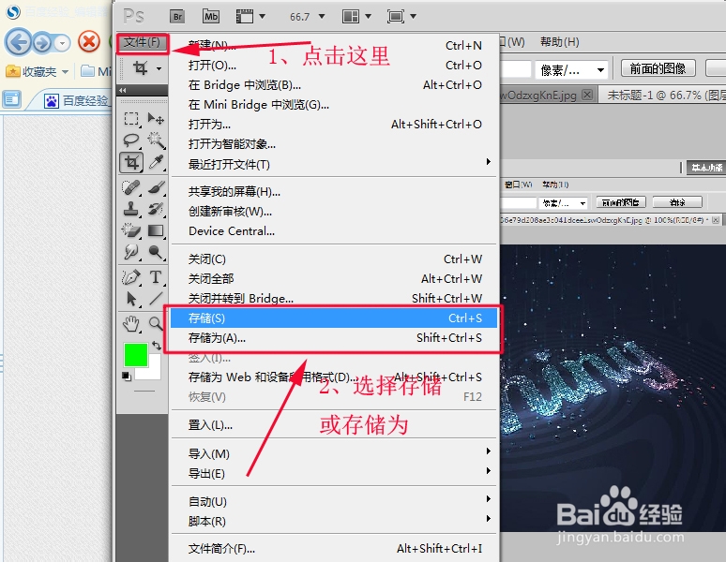Open the 文件(F) menu
This screenshot has width=726, height=562.
tap(142, 42)
